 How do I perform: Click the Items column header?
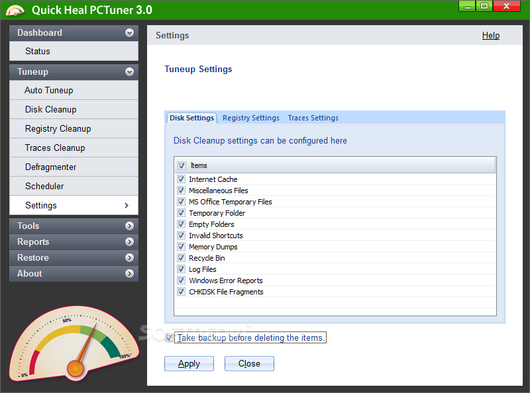(335, 165)
